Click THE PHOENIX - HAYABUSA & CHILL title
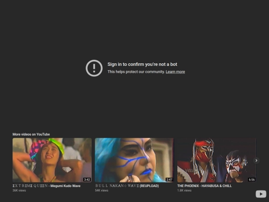Viewport: 269px width, 202px height. point(205,186)
